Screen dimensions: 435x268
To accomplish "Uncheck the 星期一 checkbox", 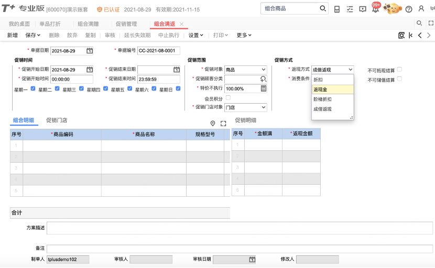I will 32,88.
